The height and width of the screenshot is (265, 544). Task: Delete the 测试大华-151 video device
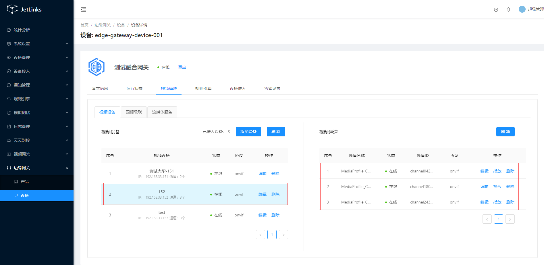coord(275,174)
